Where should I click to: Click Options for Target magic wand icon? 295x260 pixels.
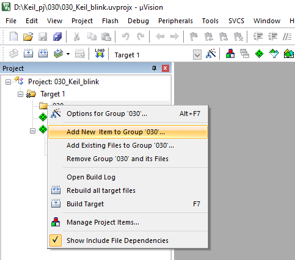pyautogui.click(x=211, y=54)
